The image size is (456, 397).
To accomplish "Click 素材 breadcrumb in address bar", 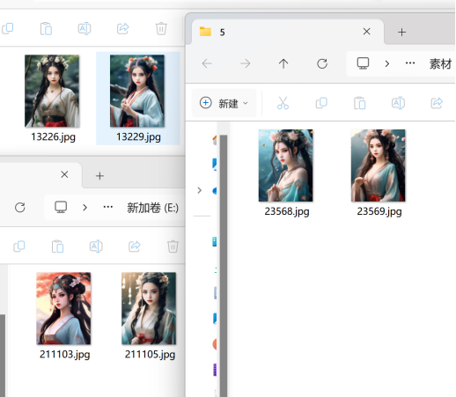I will [x=440, y=63].
